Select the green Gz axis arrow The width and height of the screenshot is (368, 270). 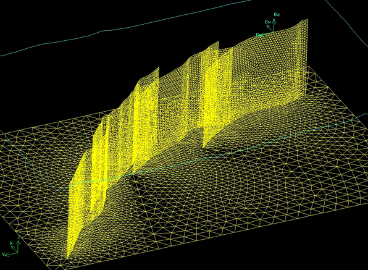pyautogui.click(x=274, y=25)
